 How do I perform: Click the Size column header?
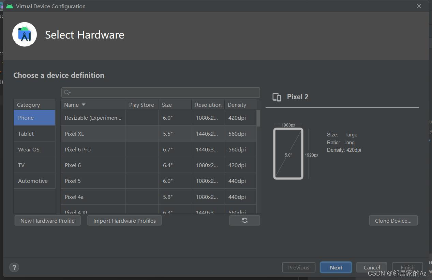[x=175, y=105]
